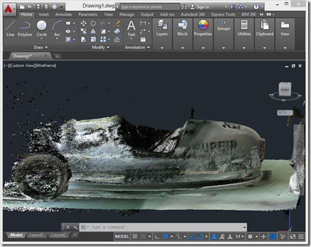Click the Save quick access icon
The image size is (311, 247).
(x=38, y=7)
